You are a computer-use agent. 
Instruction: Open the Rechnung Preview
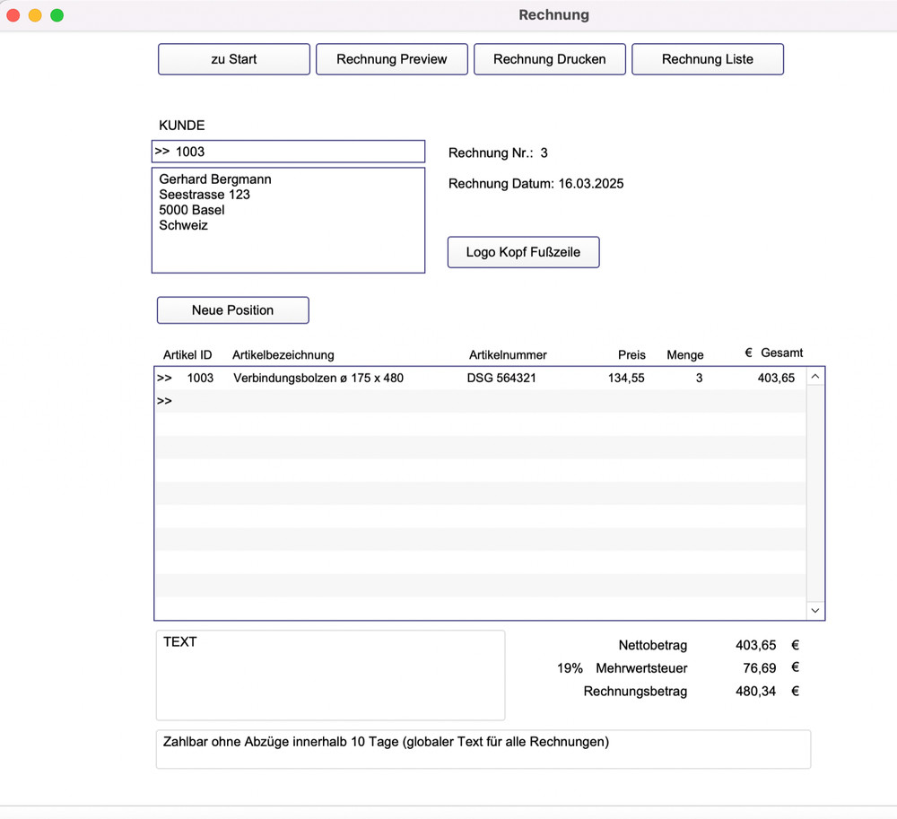(391, 58)
